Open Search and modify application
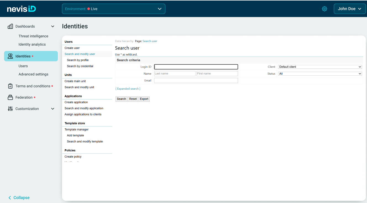Viewport: 367px width, 203px height. 84,108
